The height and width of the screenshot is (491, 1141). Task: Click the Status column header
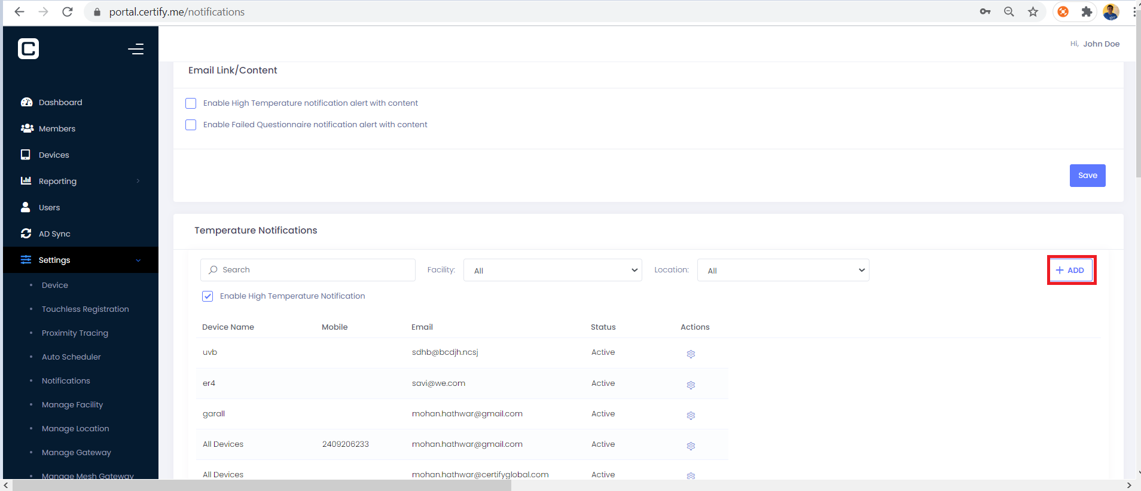coord(603,327)
